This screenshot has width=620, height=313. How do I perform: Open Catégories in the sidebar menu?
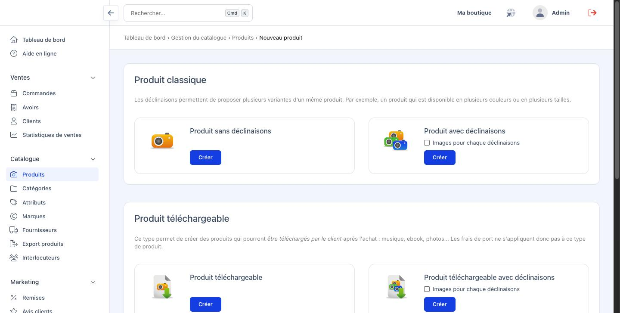coord(52,189)
